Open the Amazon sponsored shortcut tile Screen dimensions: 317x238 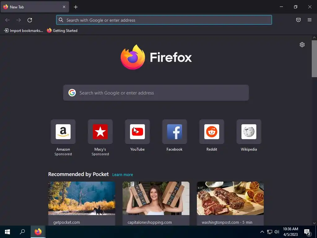tap(63, 132)
